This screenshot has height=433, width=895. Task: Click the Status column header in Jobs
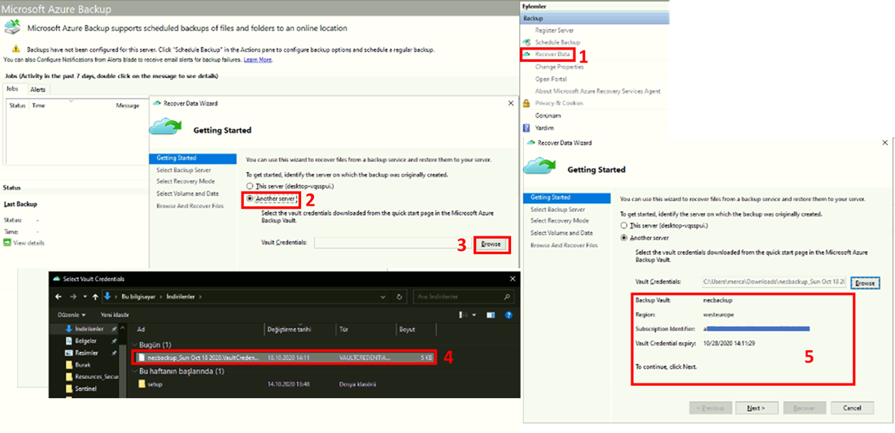[17, 106]
